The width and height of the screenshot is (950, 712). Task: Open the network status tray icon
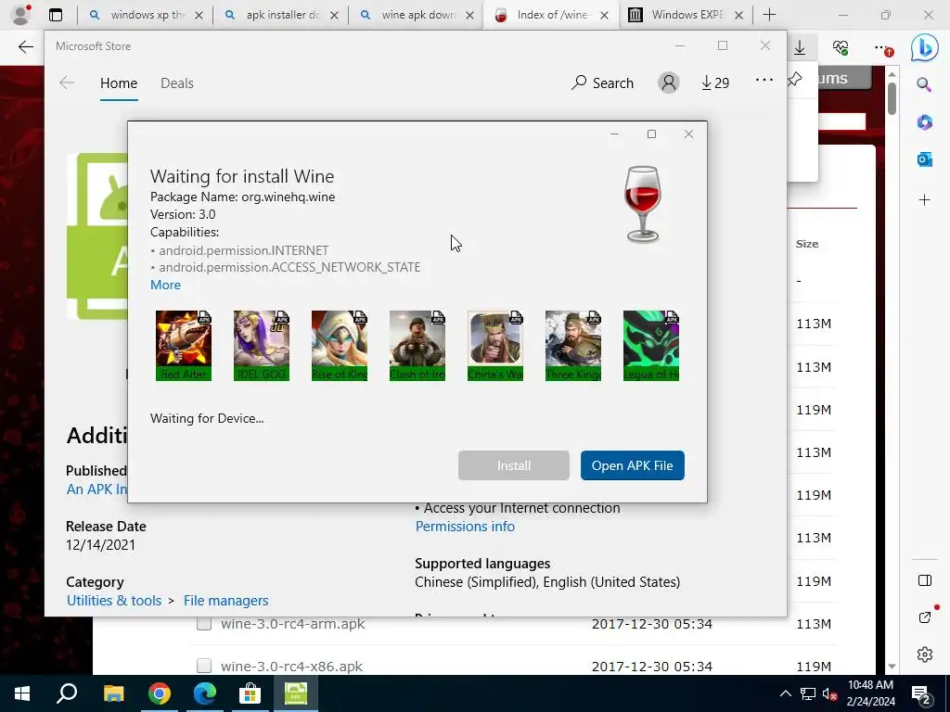[808, 693]
